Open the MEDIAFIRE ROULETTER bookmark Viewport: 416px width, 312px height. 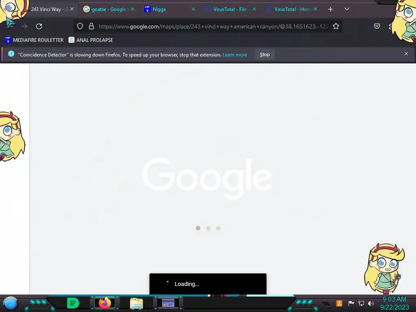[x=34, y=40]
